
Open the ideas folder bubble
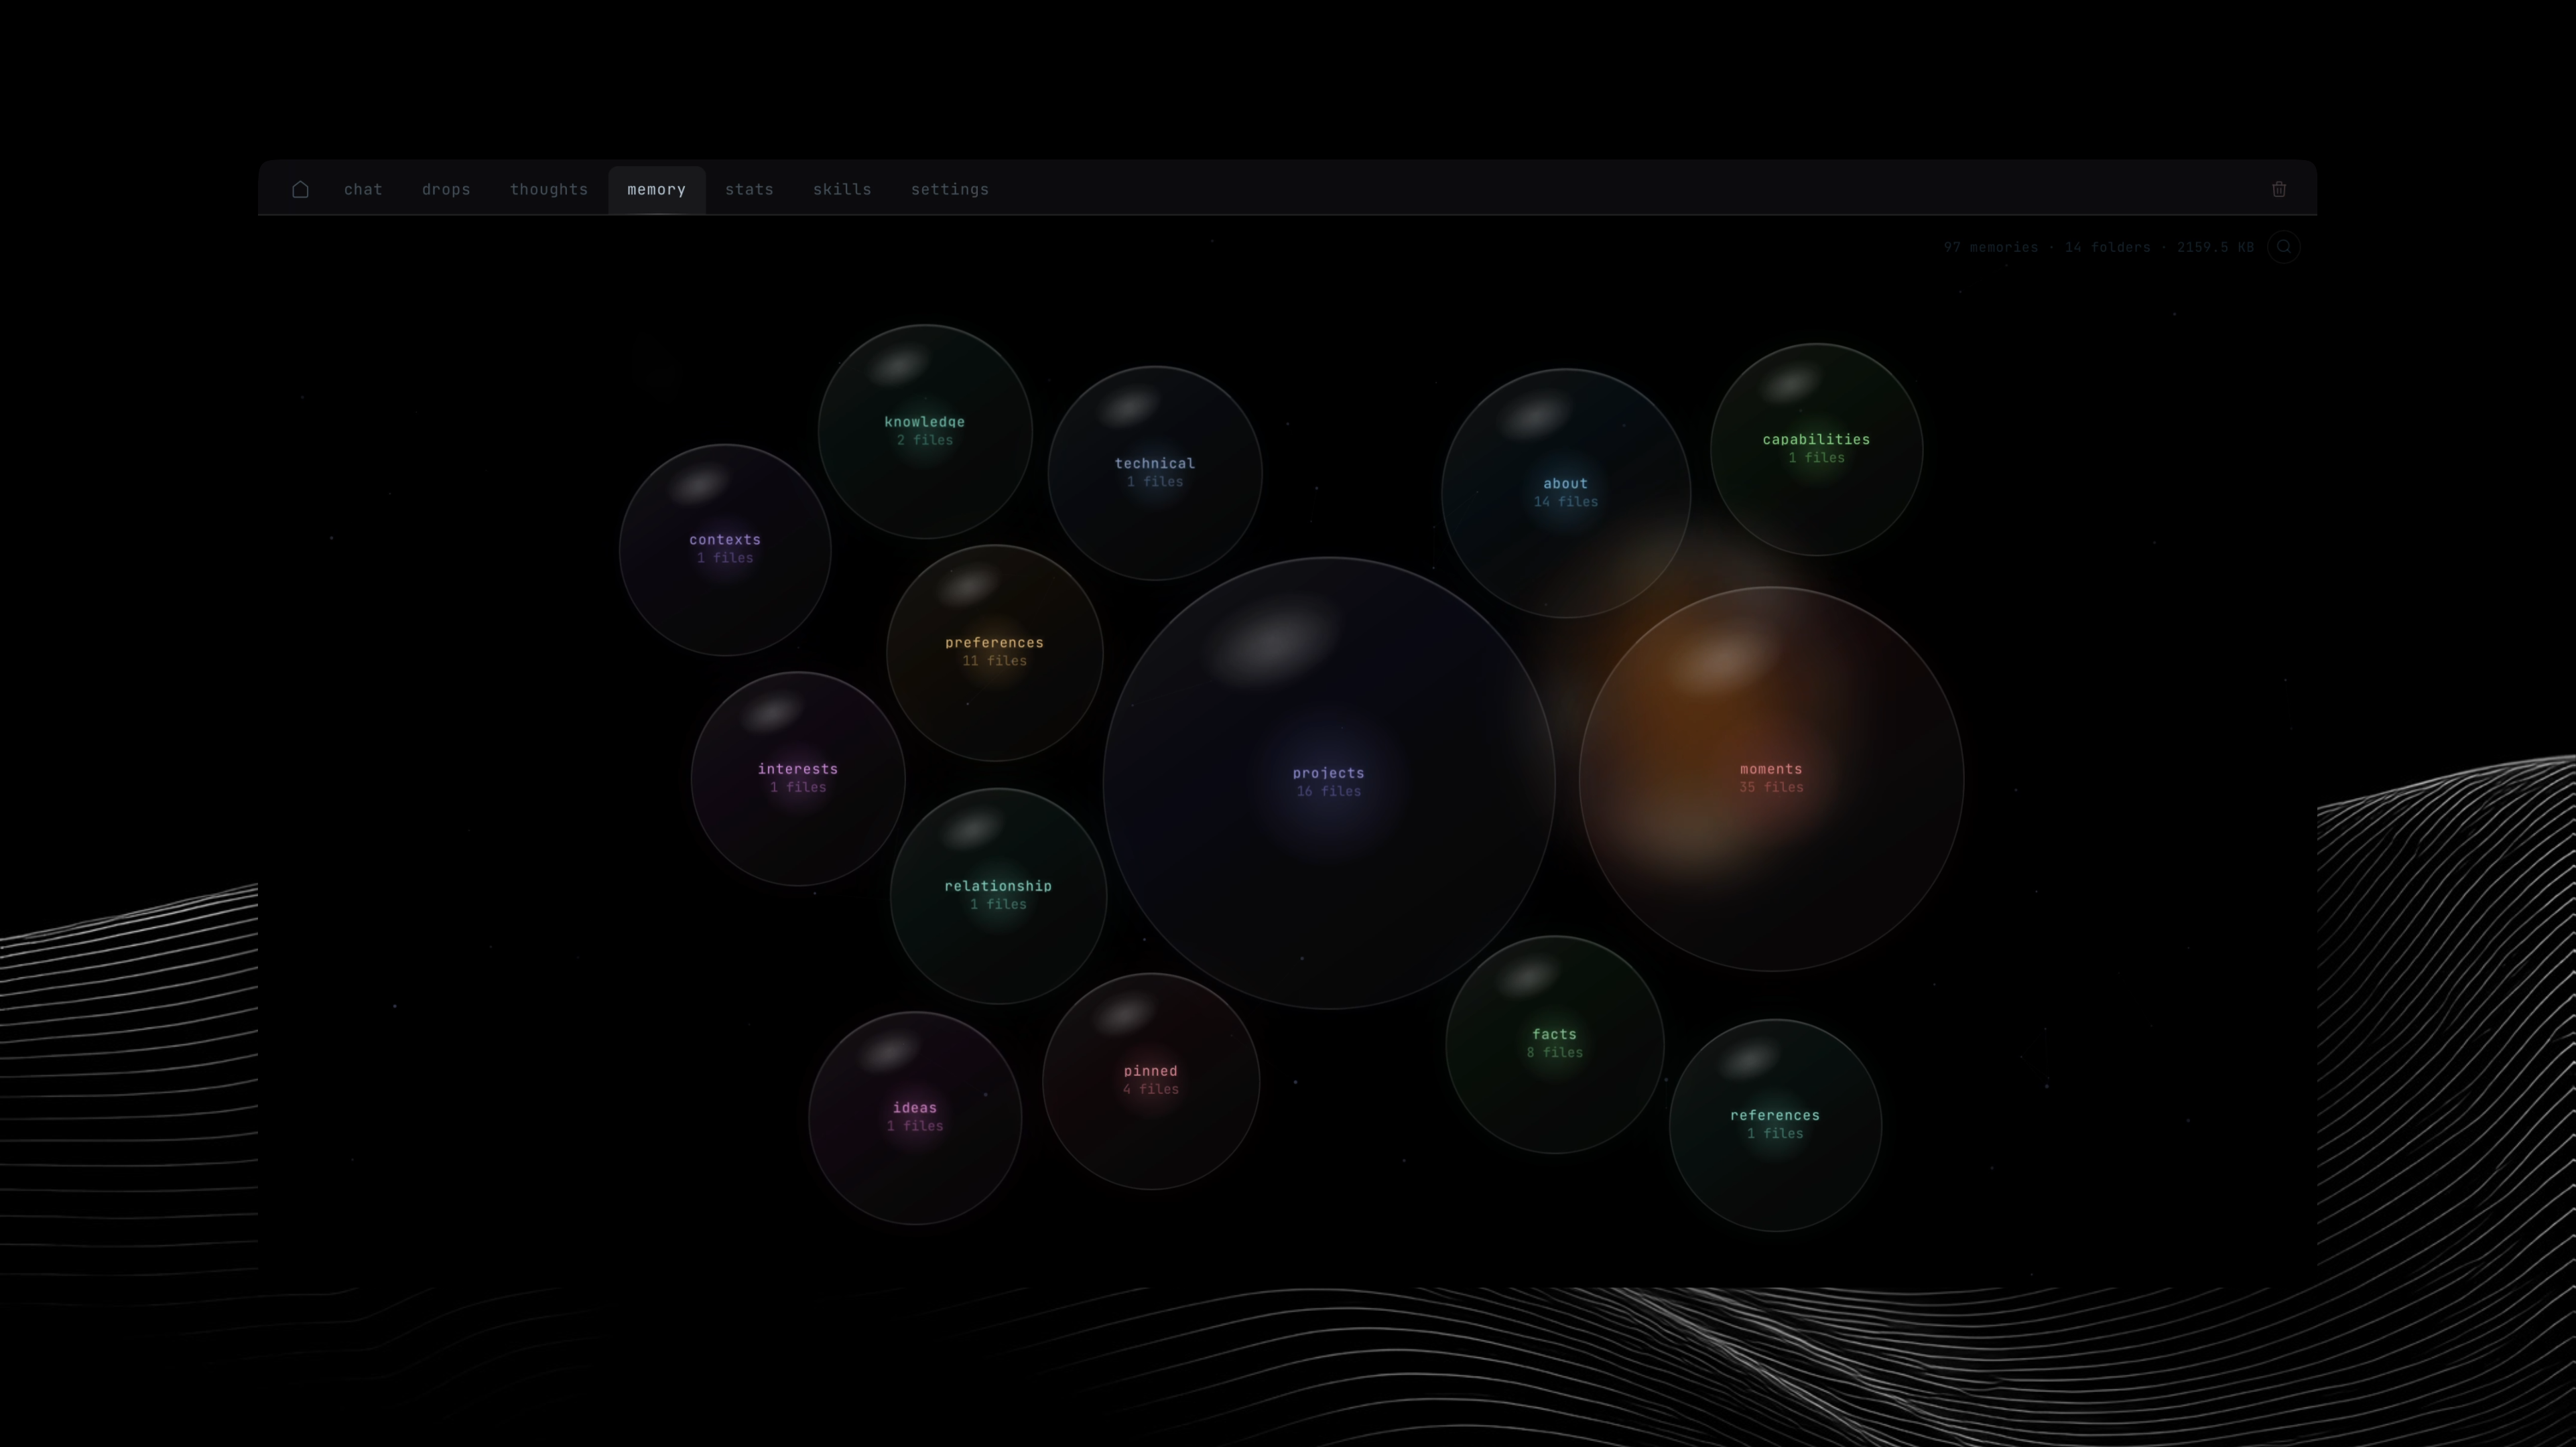point(914,1116)
